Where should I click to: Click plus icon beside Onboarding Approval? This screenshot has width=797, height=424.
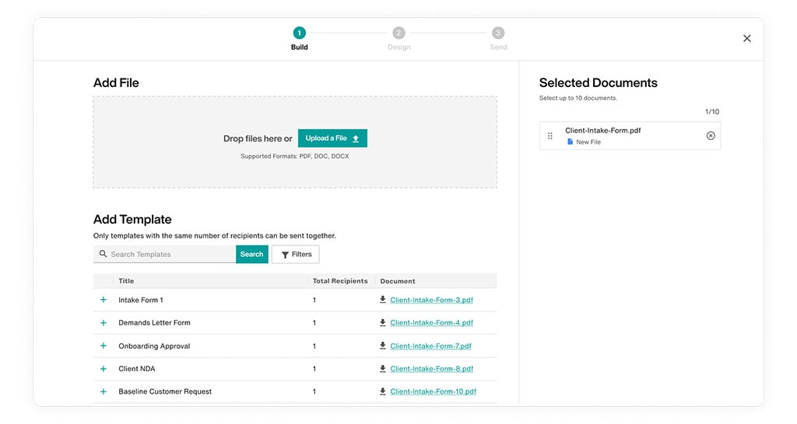coord(103,346)
